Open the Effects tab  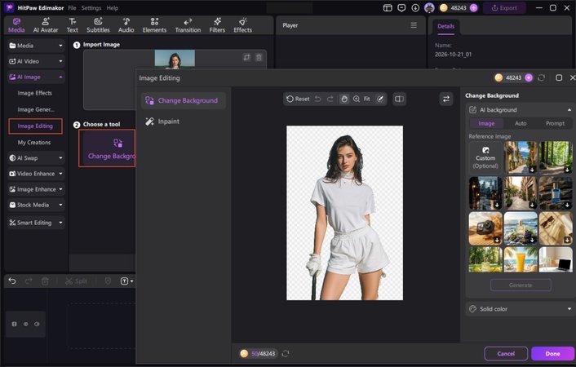[x=243, y=25]
